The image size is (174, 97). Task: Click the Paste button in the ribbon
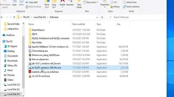(21, 3)
